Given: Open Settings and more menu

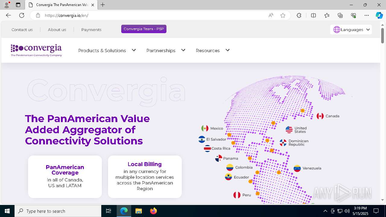Looking at the screenshot, I should 367,15.
